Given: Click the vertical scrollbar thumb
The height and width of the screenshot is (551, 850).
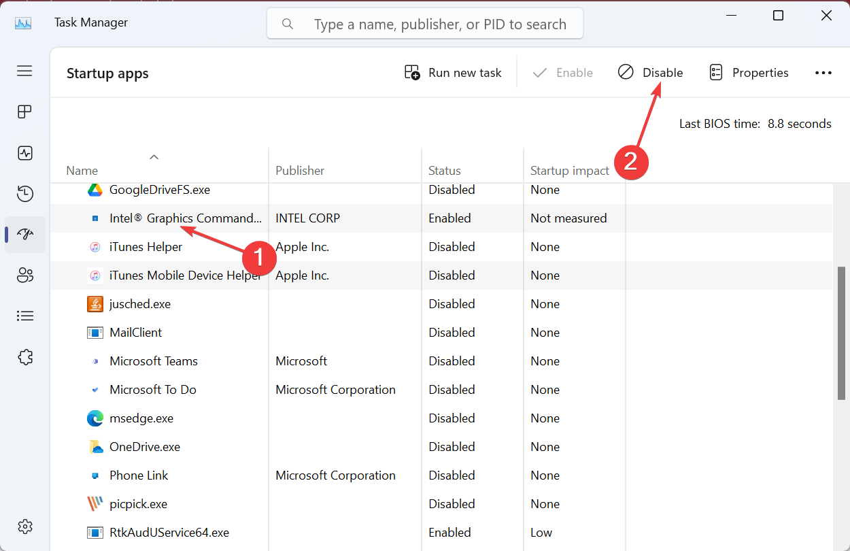Looking at the screenshot, I should (842, 333).
